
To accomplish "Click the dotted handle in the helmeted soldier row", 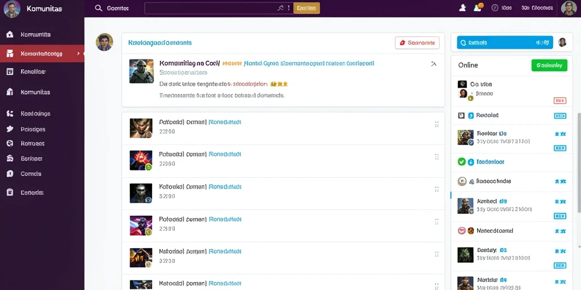I will [x=436, y=189].
